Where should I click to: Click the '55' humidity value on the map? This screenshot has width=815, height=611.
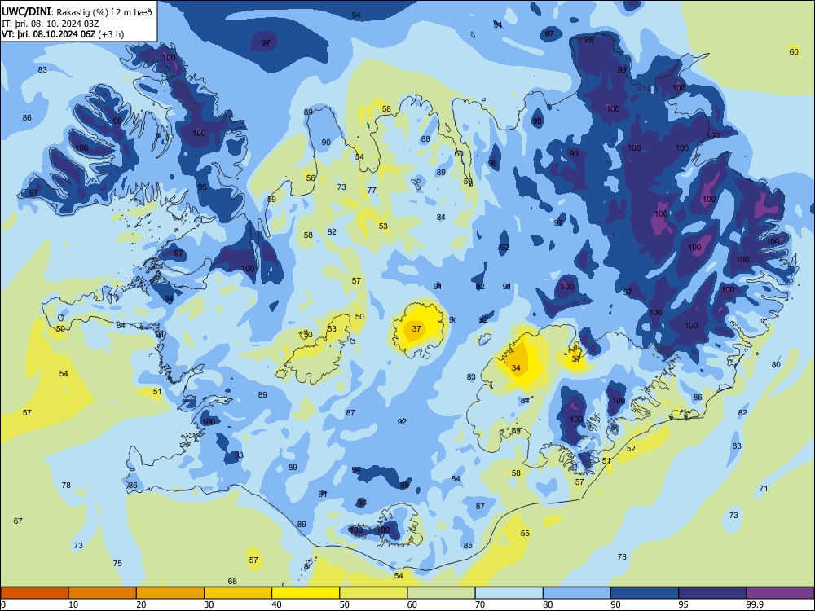525,533
